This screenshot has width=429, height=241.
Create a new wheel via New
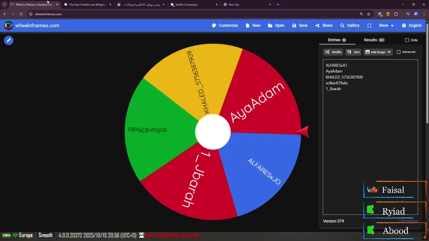[253, 25]
